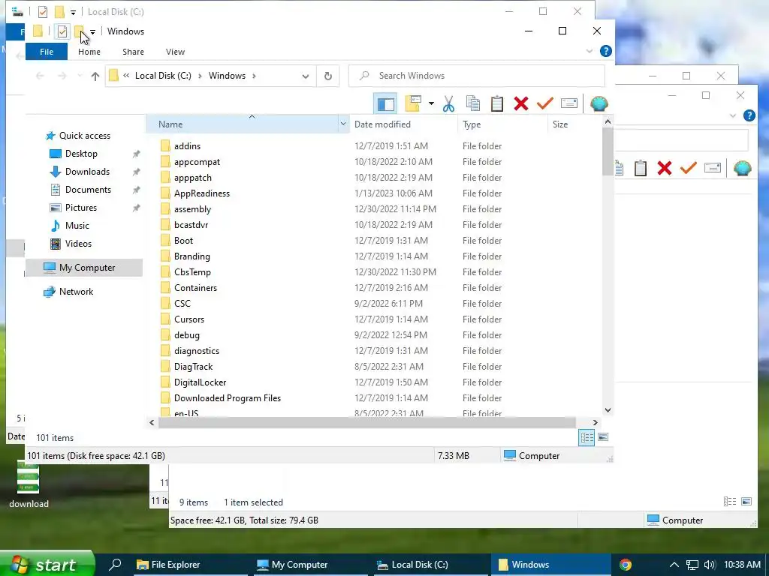Click the red X Delete icon in background window
Image resolution: width=769 pixels, height=576 pixels.
(x=665, y=168)
